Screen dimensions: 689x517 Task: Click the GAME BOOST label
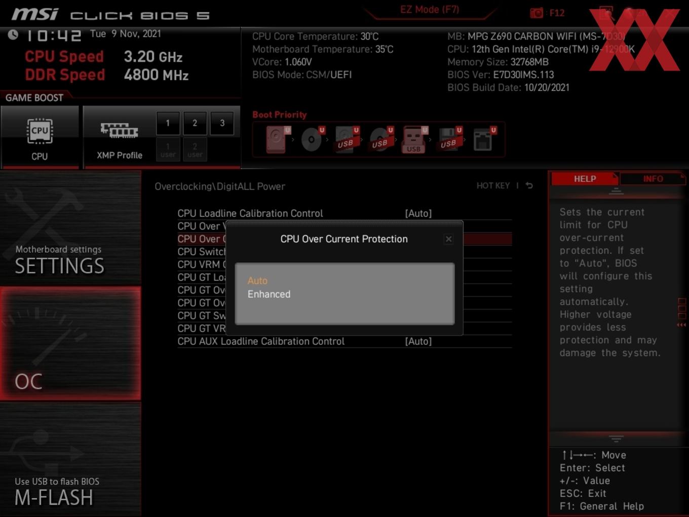(x=34, y=98)
